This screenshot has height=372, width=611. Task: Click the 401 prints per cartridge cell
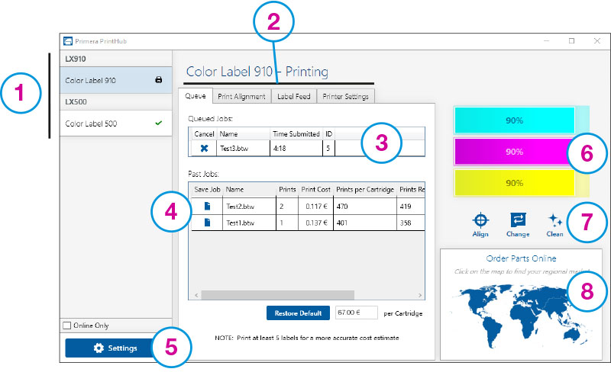[x=365, y=223]
